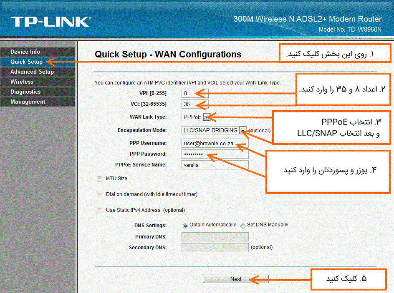The image size is (394, 293).
Task: Open the Device Info menu item
Action: pyautogui.click(x=38, y=52)
